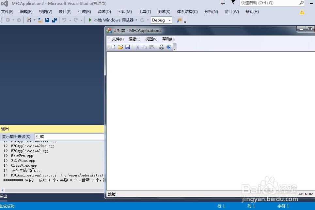Click the Redo arrow icon
The height and width of the screenshot is (210, 315).
tap(76, 20)
